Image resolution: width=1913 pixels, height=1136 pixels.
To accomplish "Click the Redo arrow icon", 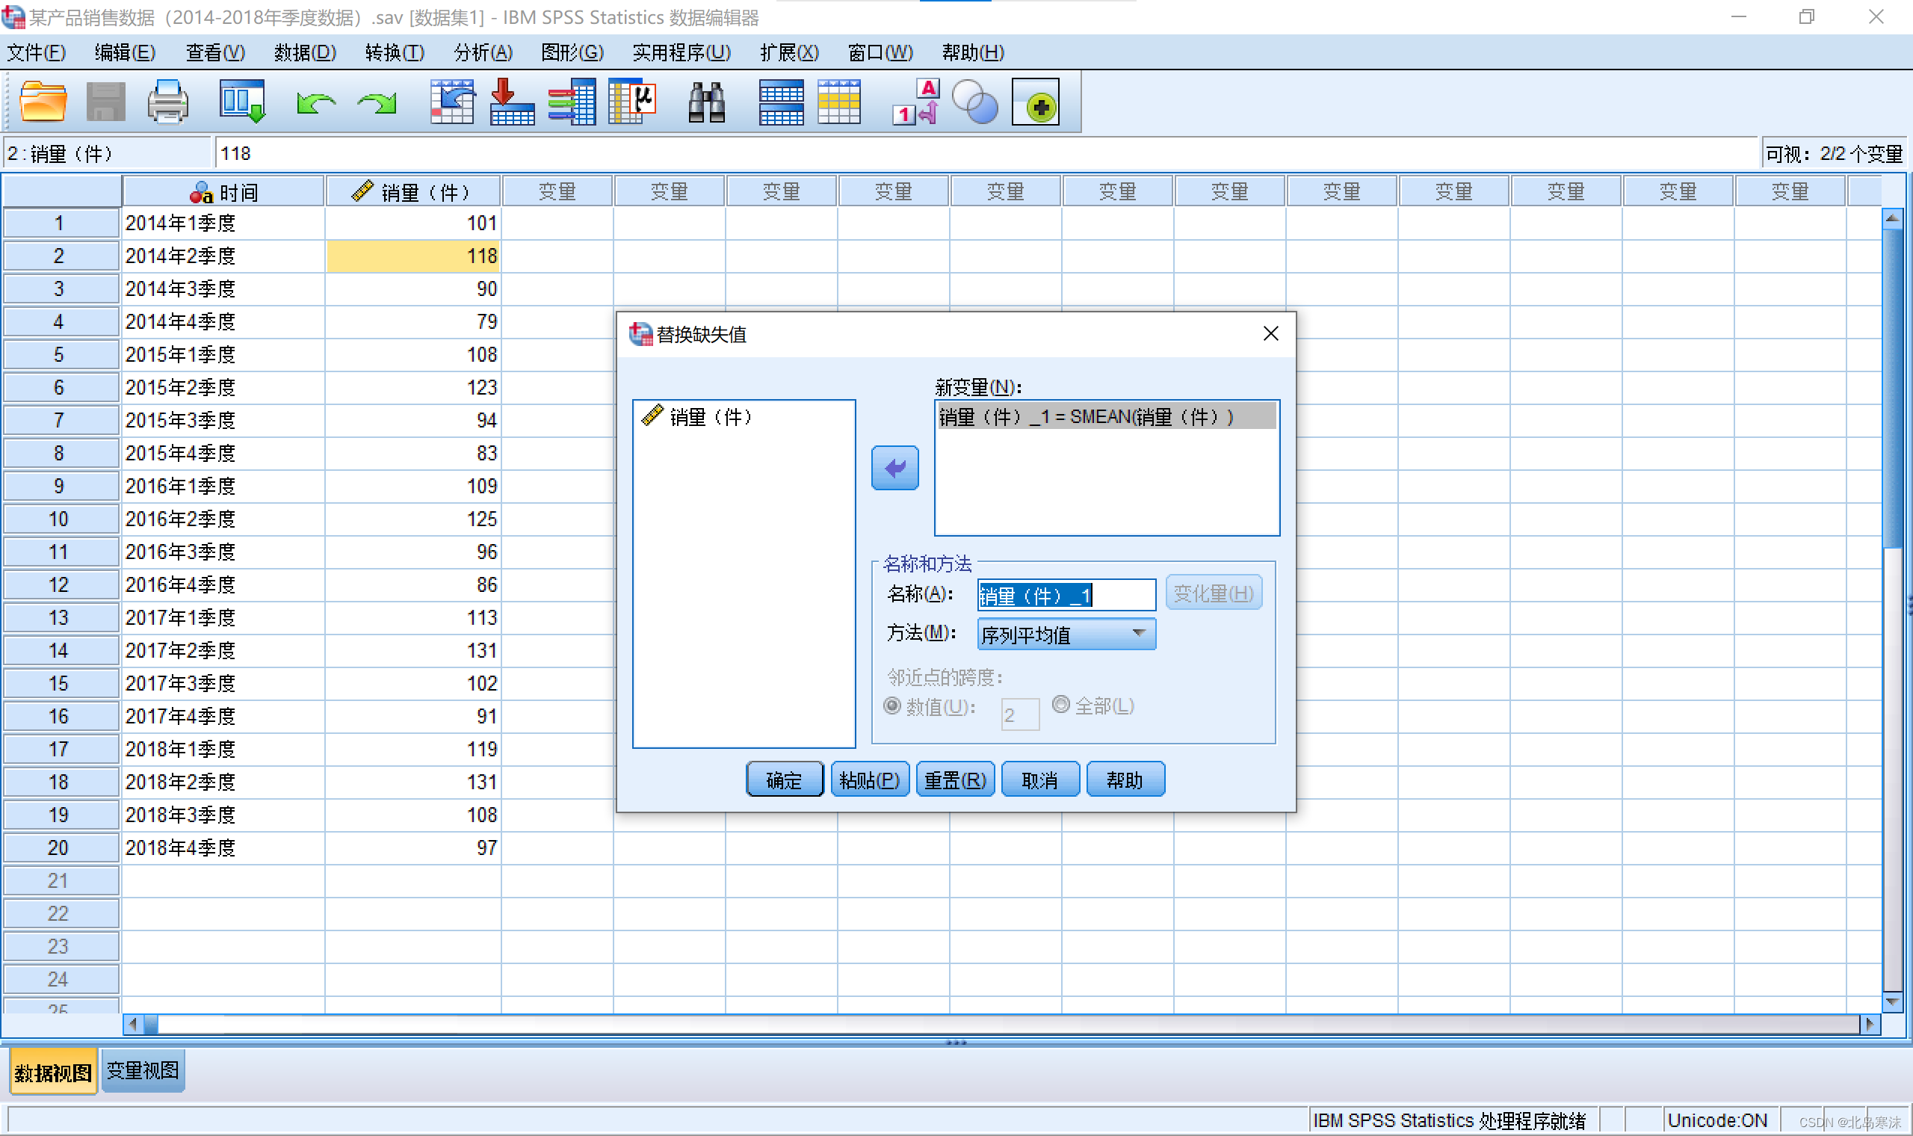I will (x=377, y=102).
